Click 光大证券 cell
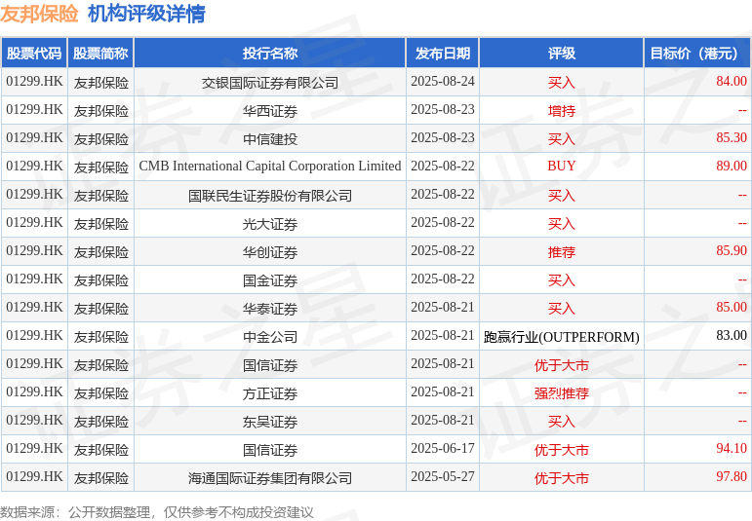752x521 pixels. [x=270, y=224]
